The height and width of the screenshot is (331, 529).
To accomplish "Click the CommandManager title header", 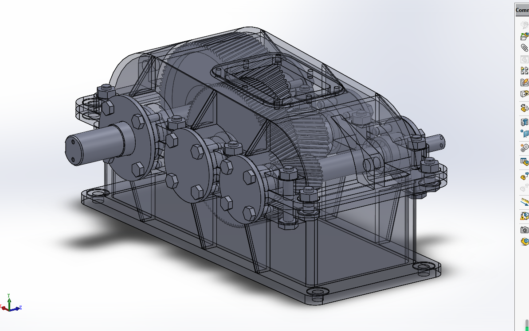I will [521, 10].
